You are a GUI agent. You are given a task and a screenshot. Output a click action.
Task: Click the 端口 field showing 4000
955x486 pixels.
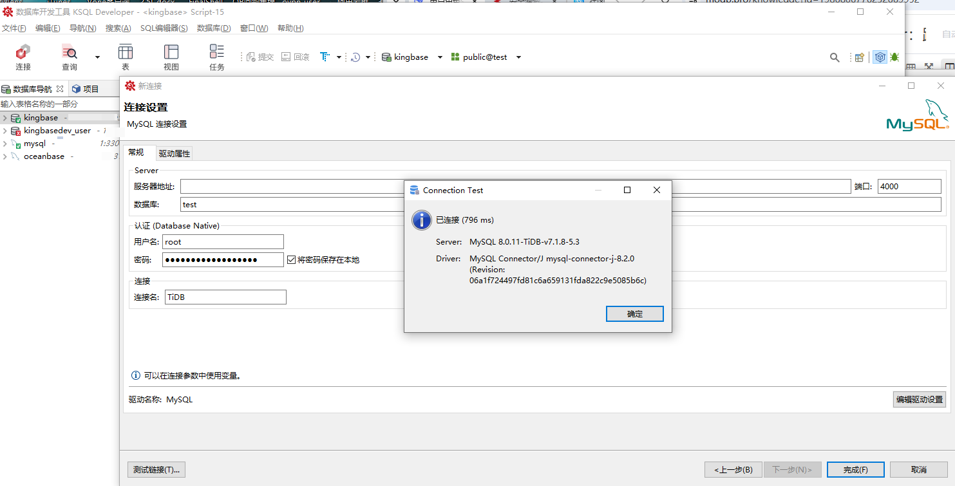909,187
